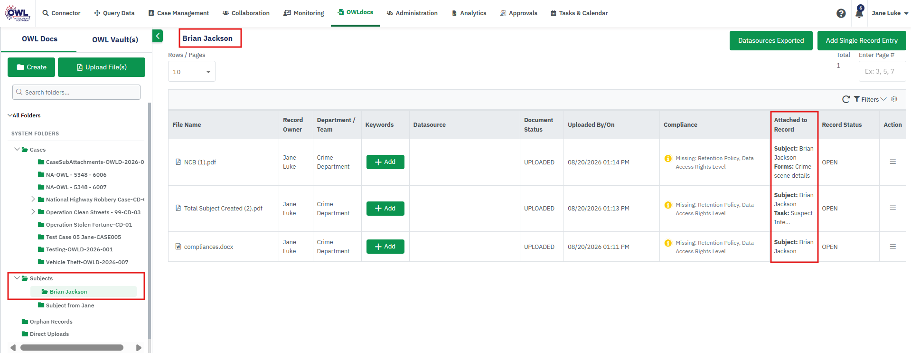Click the sidebar scroll left arrow
911x353 pixels.
(13, 348)
